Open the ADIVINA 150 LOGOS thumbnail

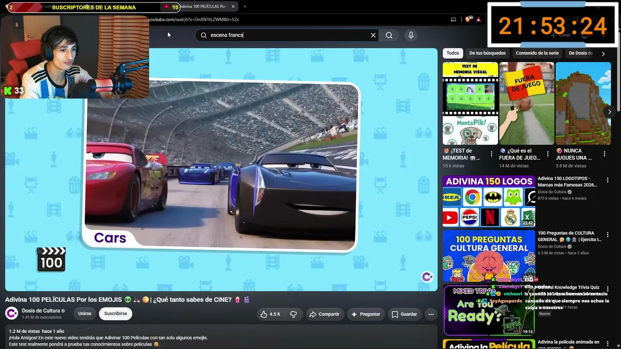click(x=489, y=201)
